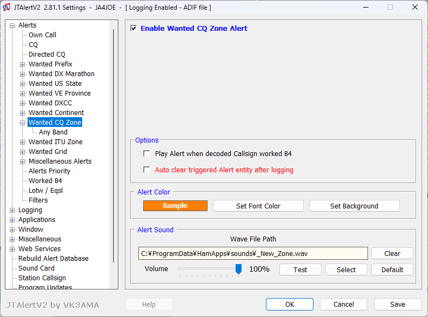Enable Play Alert when decoded Callsign worked B4
The width and height of the screenshot is (428, 317).
[x=146, y=153]
